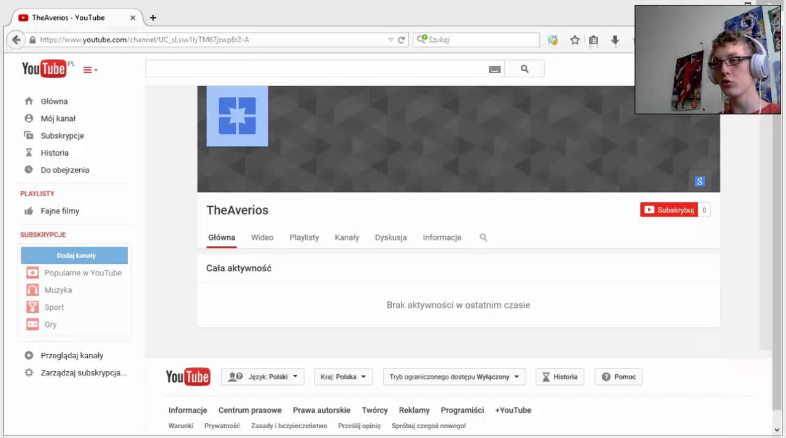Image resolution: width=786 pixels, height=438 pixels.
Task: Open the URL history dropdown arrow
Action: [x=391, y=40]
